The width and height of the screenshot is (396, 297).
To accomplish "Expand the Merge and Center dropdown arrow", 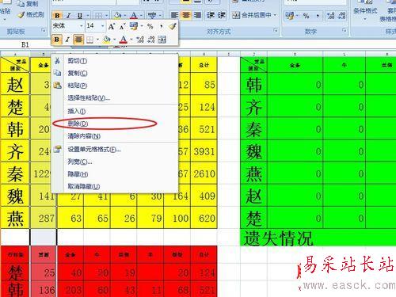I will (x=275, y=15).
